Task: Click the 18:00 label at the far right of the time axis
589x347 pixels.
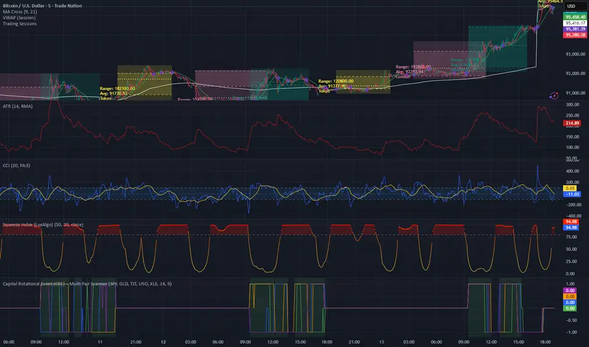Action: (x=545, y=342)
